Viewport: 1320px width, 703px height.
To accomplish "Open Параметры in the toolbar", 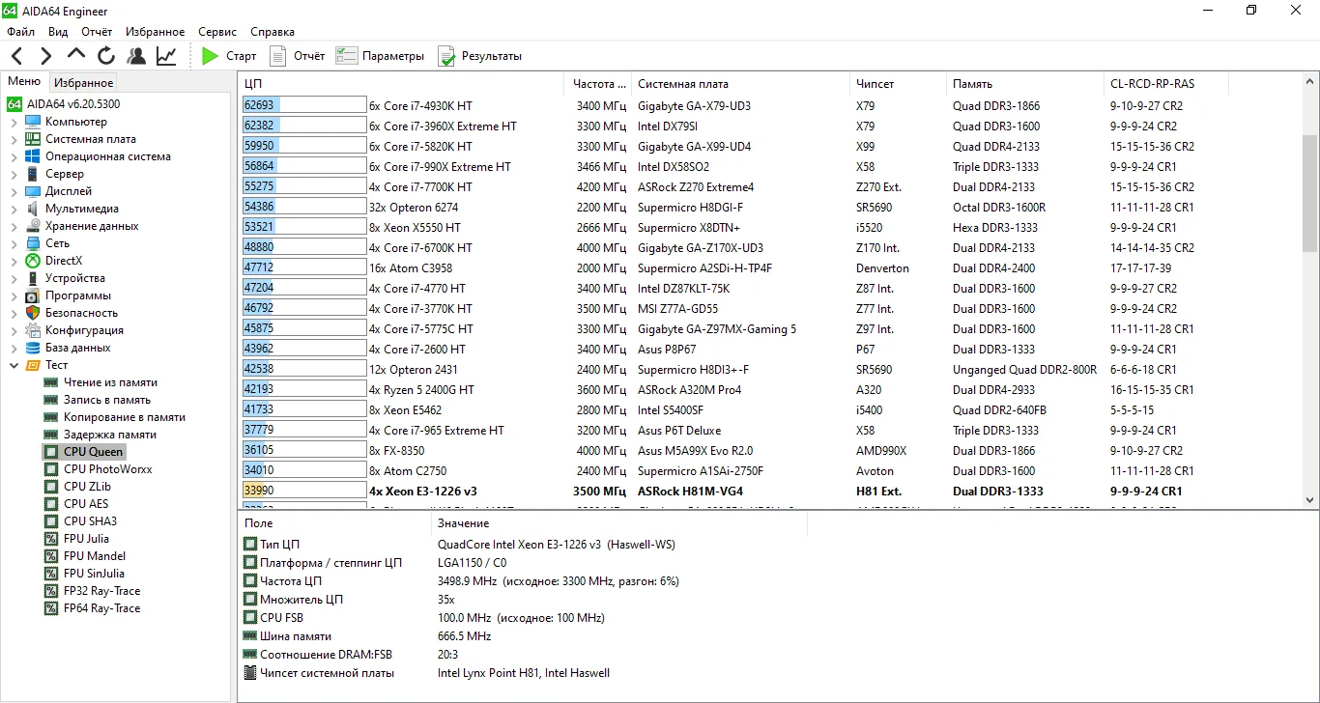I will click(x=380, y=56).
